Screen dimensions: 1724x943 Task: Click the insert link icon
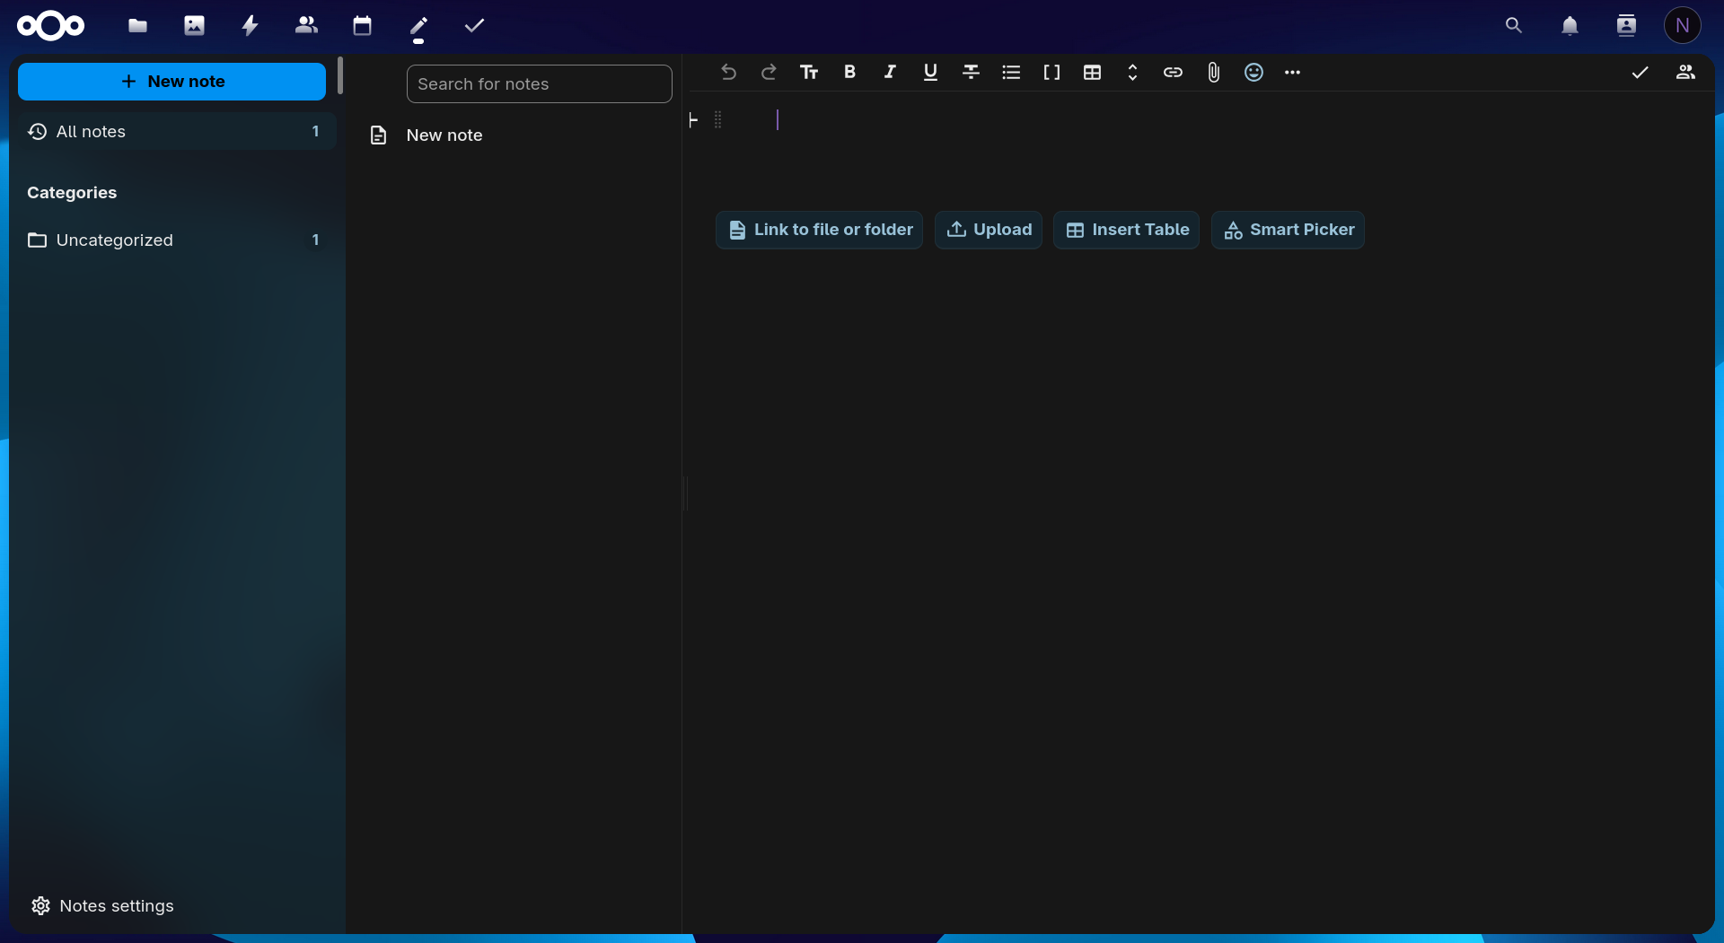(x=1173, y=73)
